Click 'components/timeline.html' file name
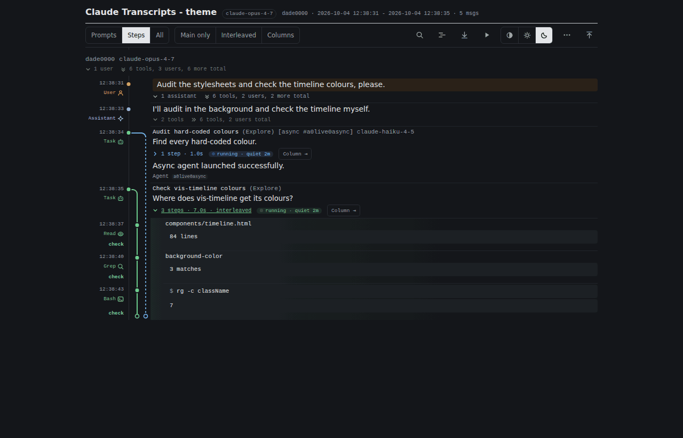The image size is (683, 438). point(208,224)
